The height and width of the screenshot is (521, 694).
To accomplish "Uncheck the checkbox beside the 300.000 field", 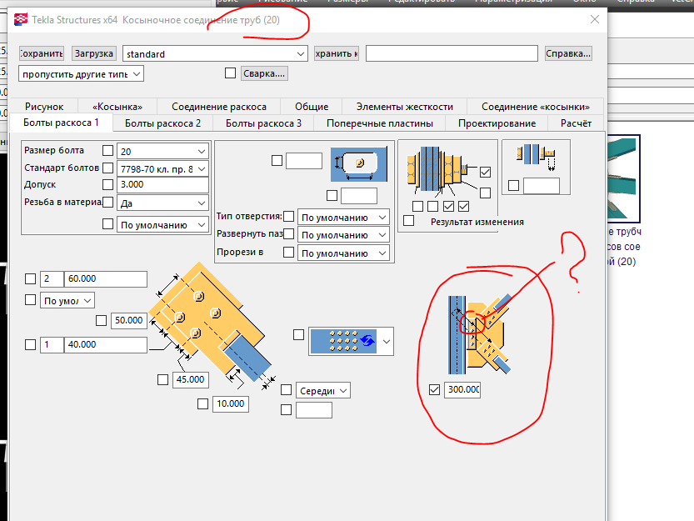I will pyautogui.click(x=433, y=389).
